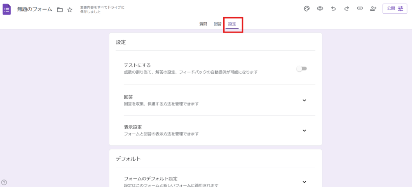The height and width of the screenshot is (187, 412).
Task: Open the help question mark icon
Action: point(4,182)
